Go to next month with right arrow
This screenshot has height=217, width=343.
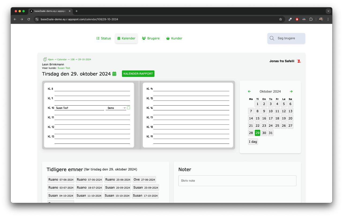coord(291,91)
